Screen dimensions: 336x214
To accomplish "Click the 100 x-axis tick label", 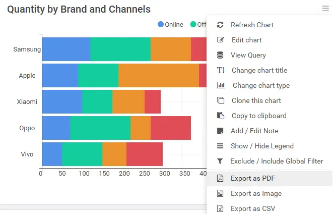I will coord(84,174).
